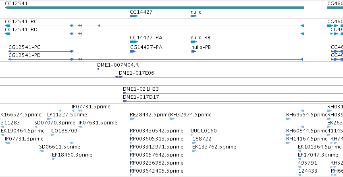Viewport: 343px width, 177px height.
Task: Click the CG14427-PA protein label
Action: 146,47
